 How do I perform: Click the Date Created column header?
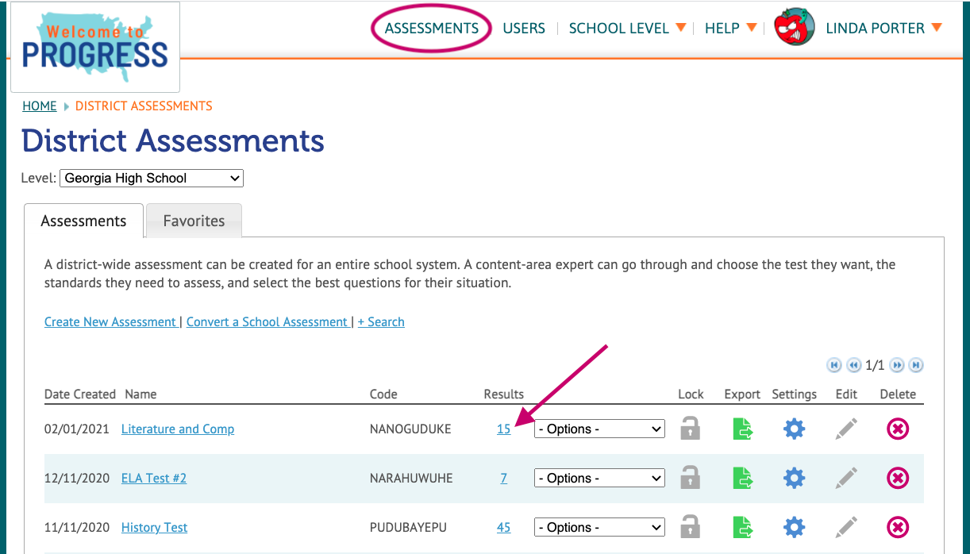click(80, 394)
